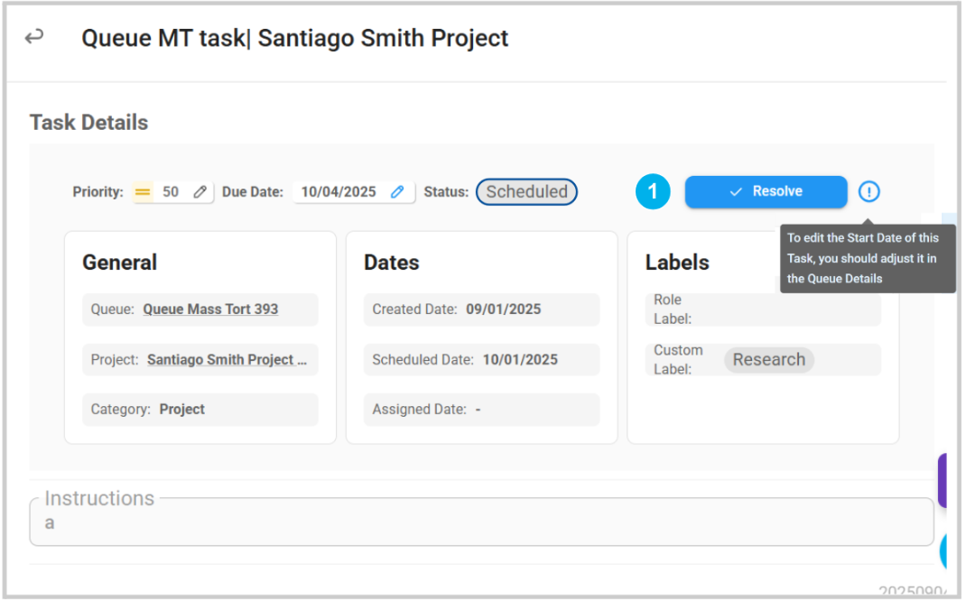Viewport: 966px width, 600px height.
Task: Click the Due Date value 10/04/2025
Action: (339, 192)
